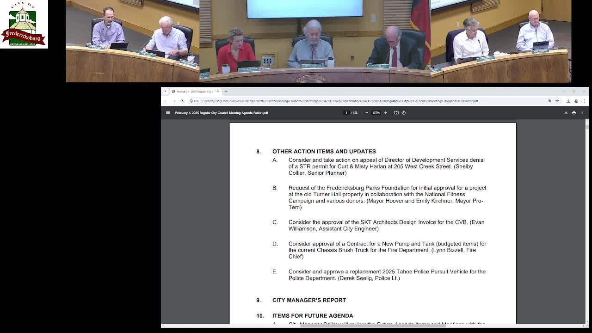592x333 pixels.
Task: Close the agenda packet tab
Action: pyautogui.click(x=218, y=92)
